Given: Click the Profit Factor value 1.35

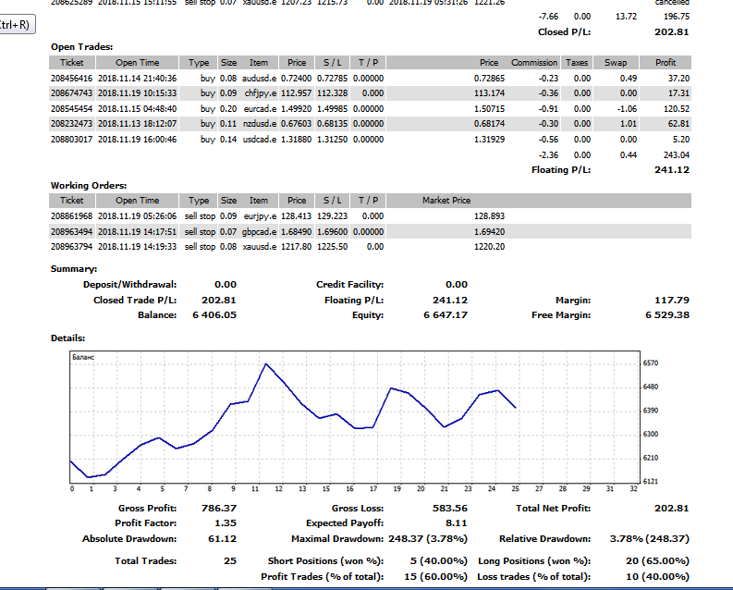Looking at the screenshot, I should [x=226, y=523].
